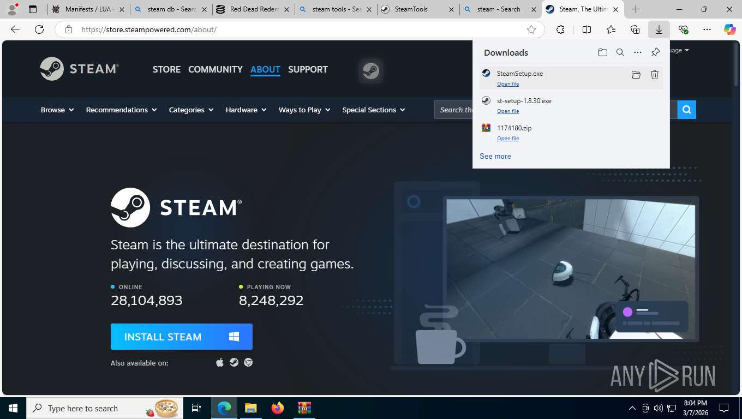Go back with browser arrow
742x419 pixels.
15,29
